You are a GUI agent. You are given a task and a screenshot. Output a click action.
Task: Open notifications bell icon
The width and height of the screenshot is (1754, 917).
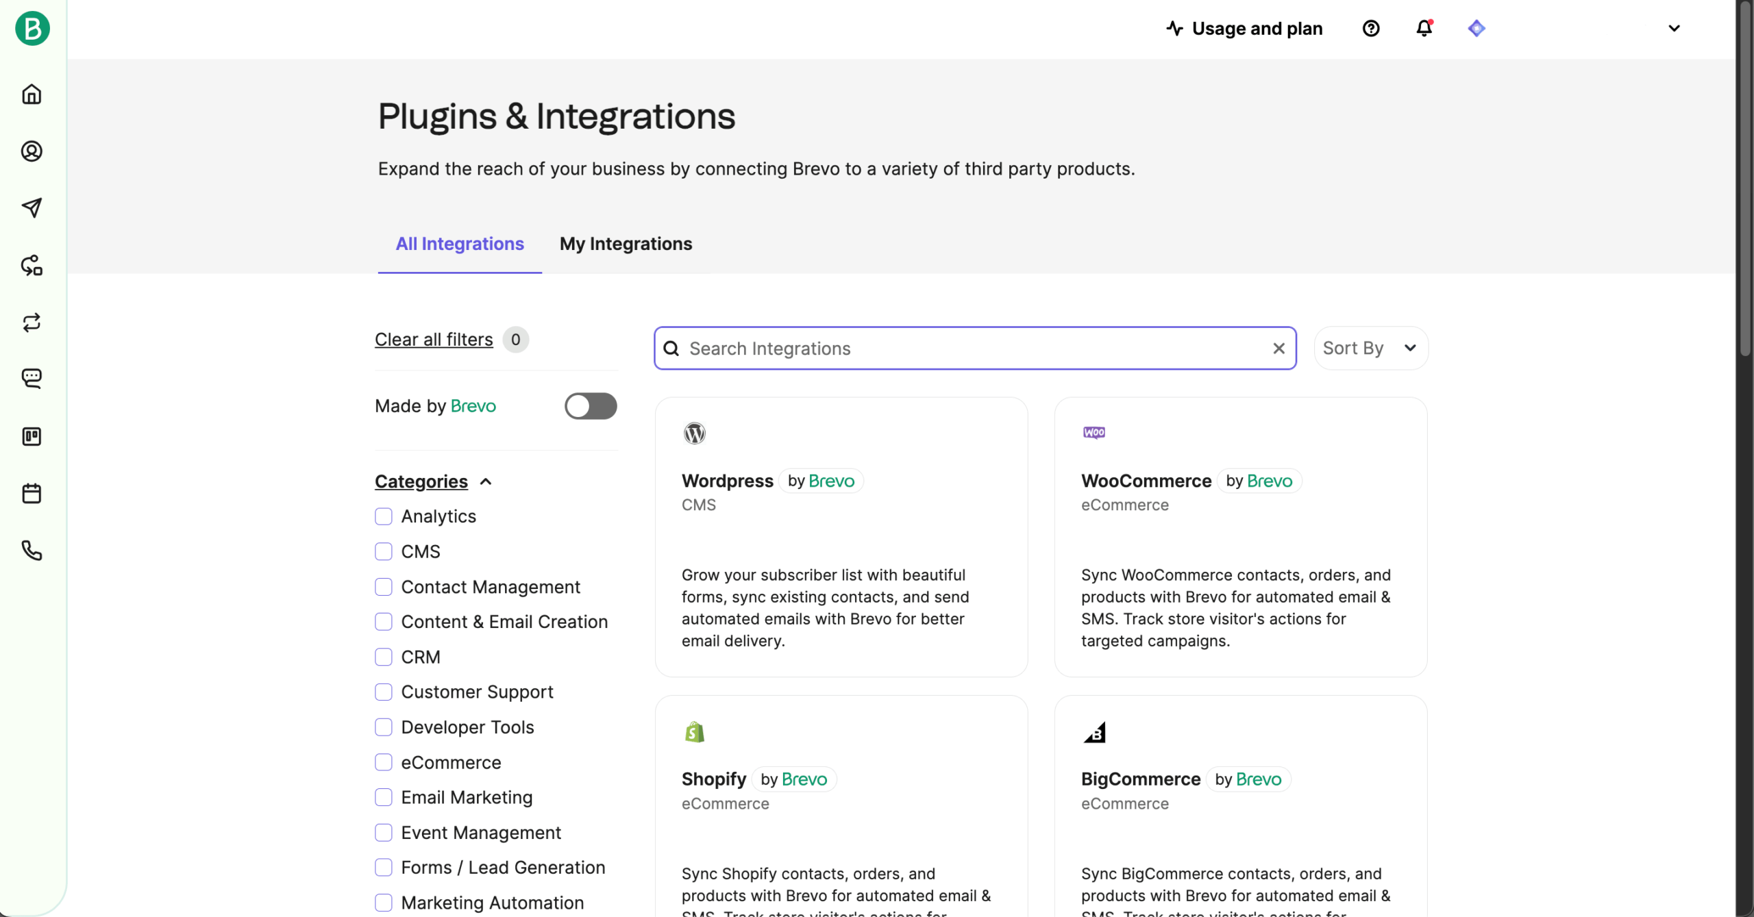[x=1424, y=28]
